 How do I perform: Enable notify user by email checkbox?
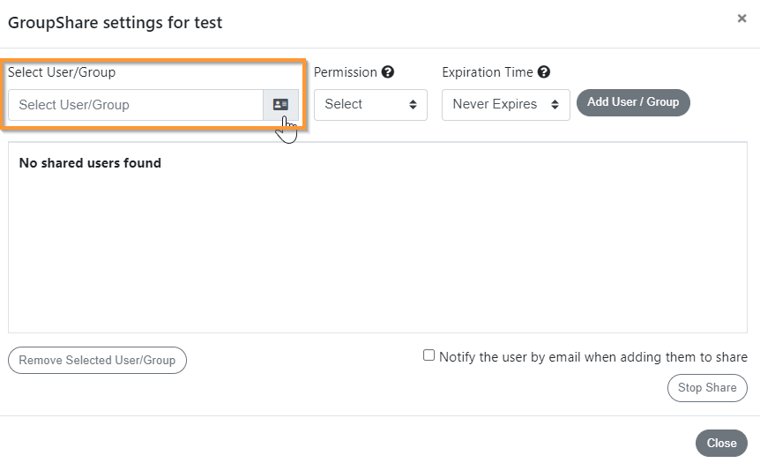coord(429,355)
